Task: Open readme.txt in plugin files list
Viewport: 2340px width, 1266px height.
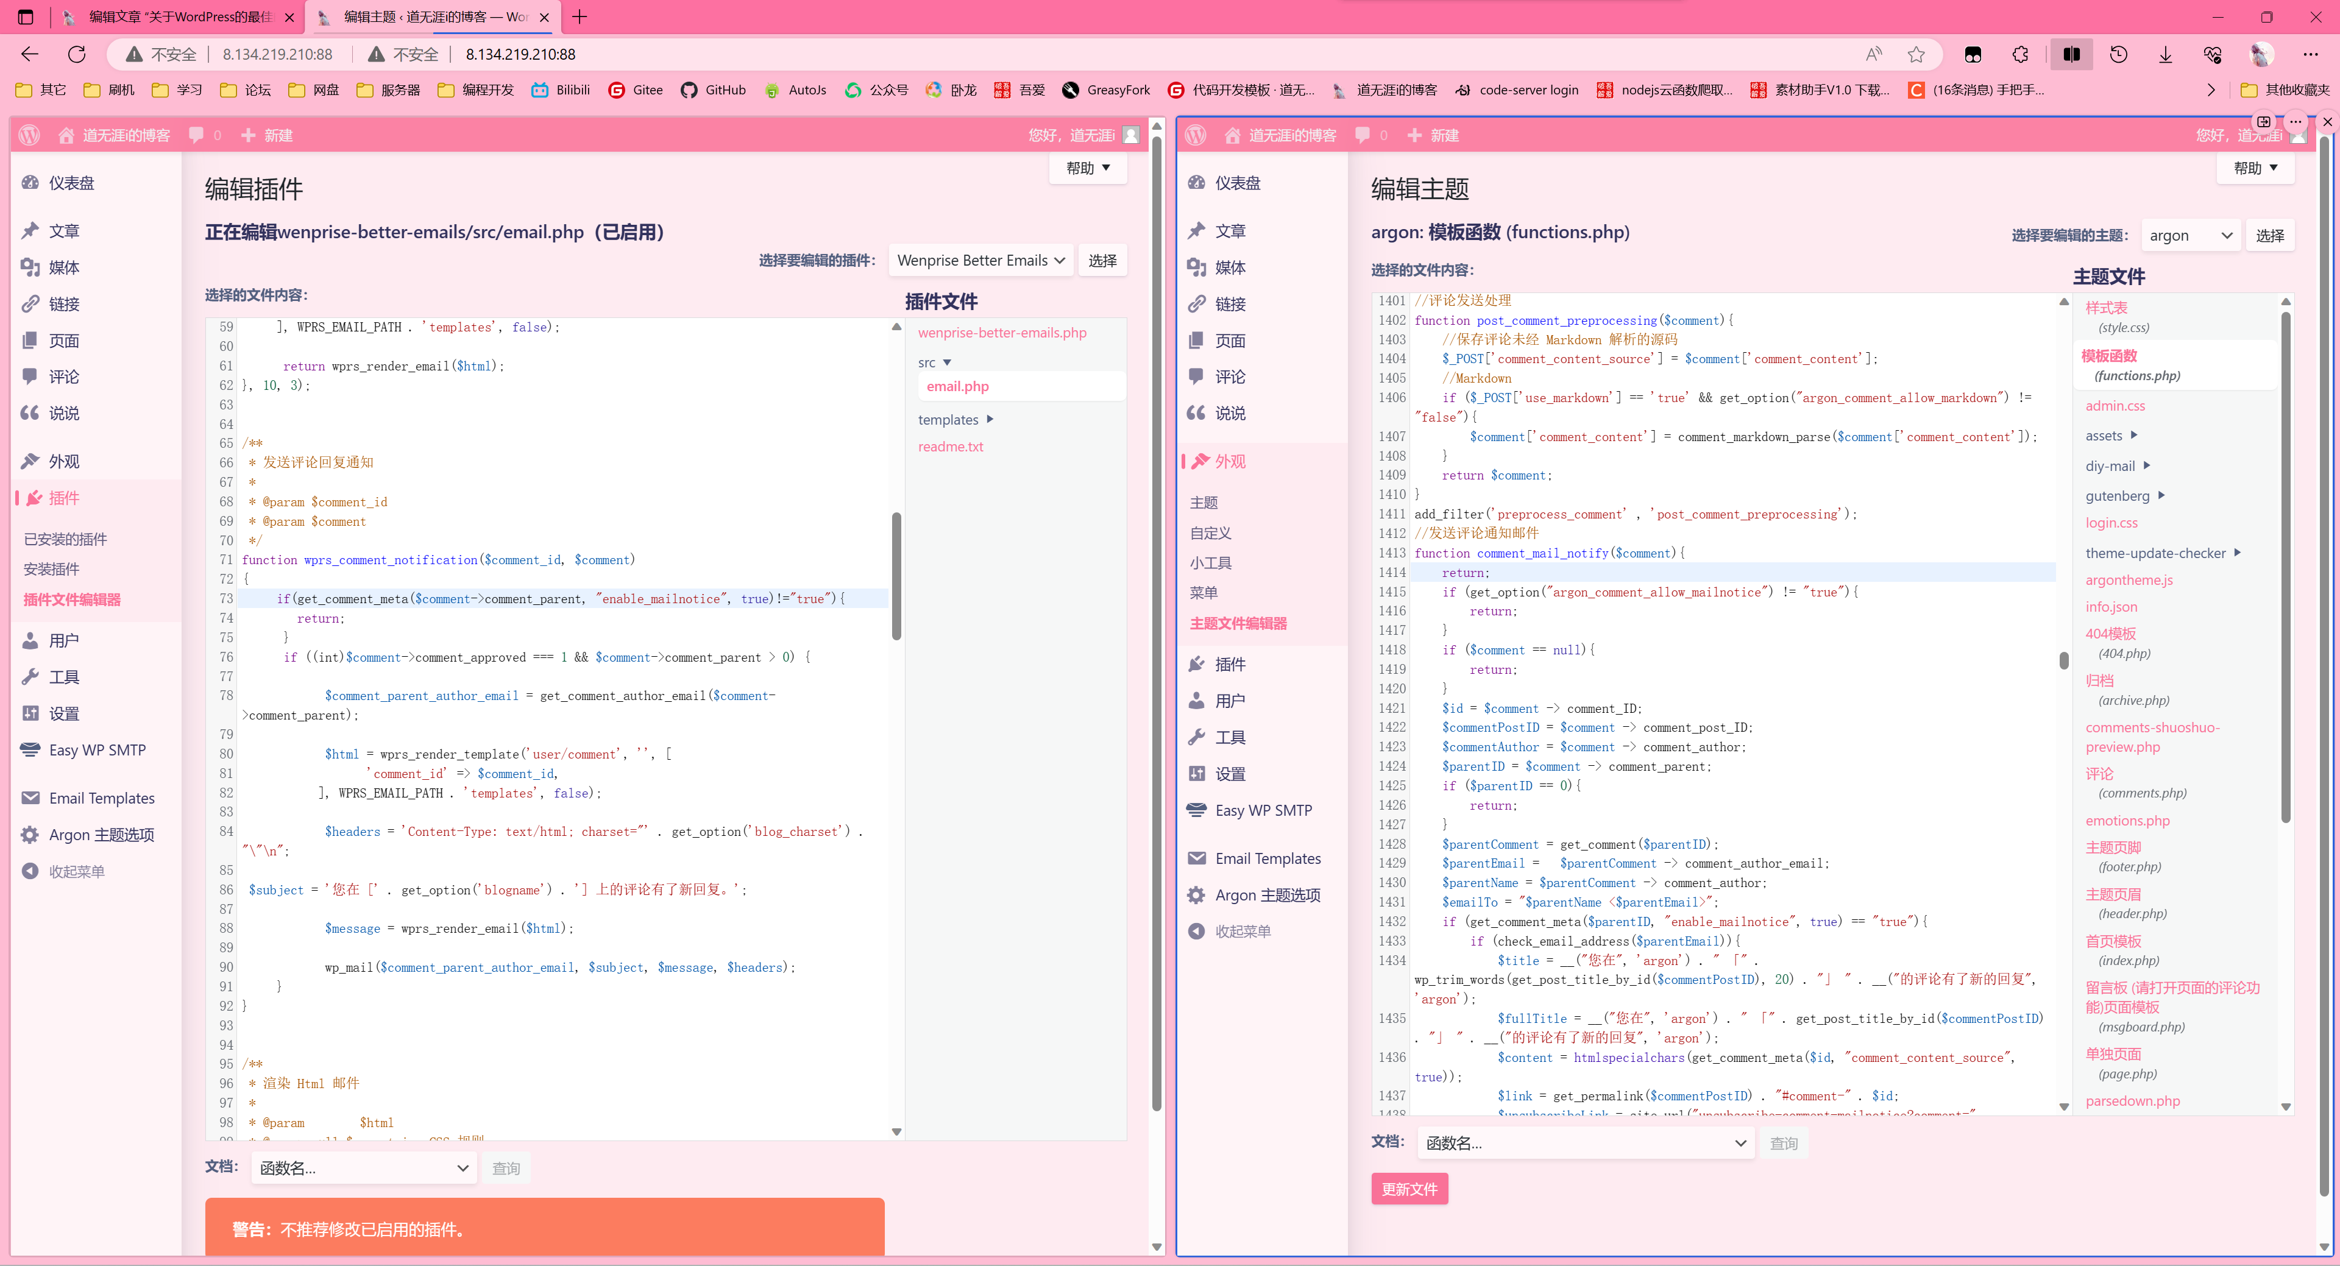Action: [950, 447]
